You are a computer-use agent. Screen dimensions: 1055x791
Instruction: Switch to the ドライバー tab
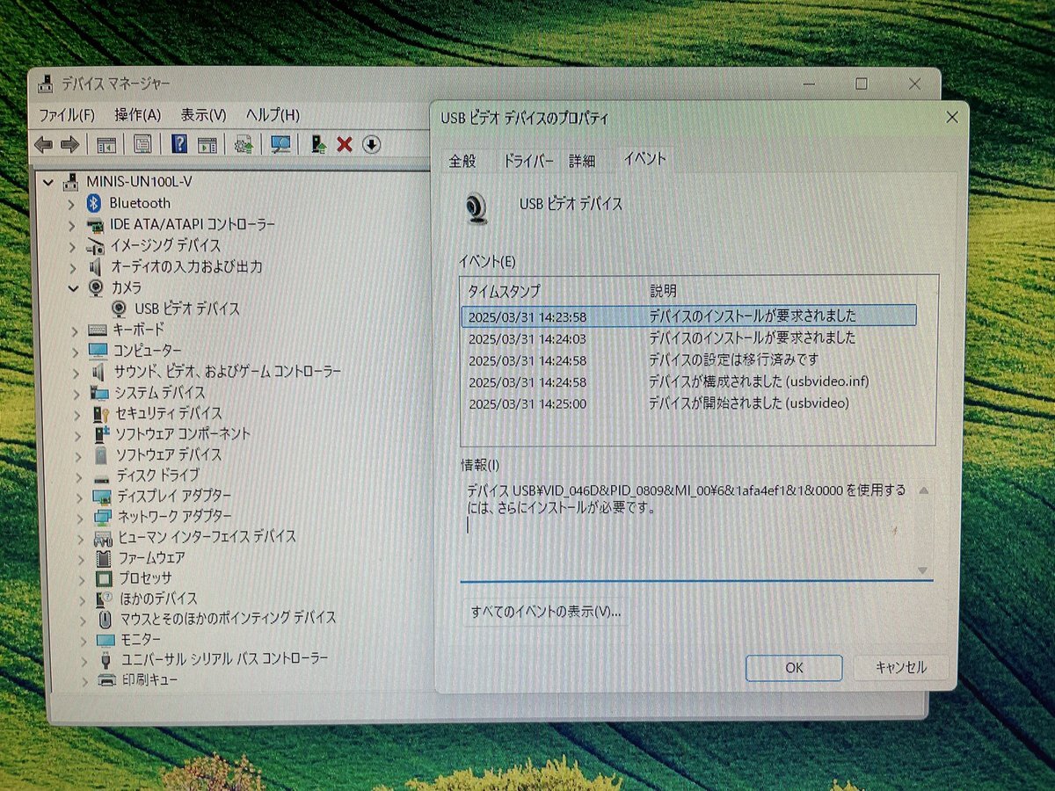[528, 161]
